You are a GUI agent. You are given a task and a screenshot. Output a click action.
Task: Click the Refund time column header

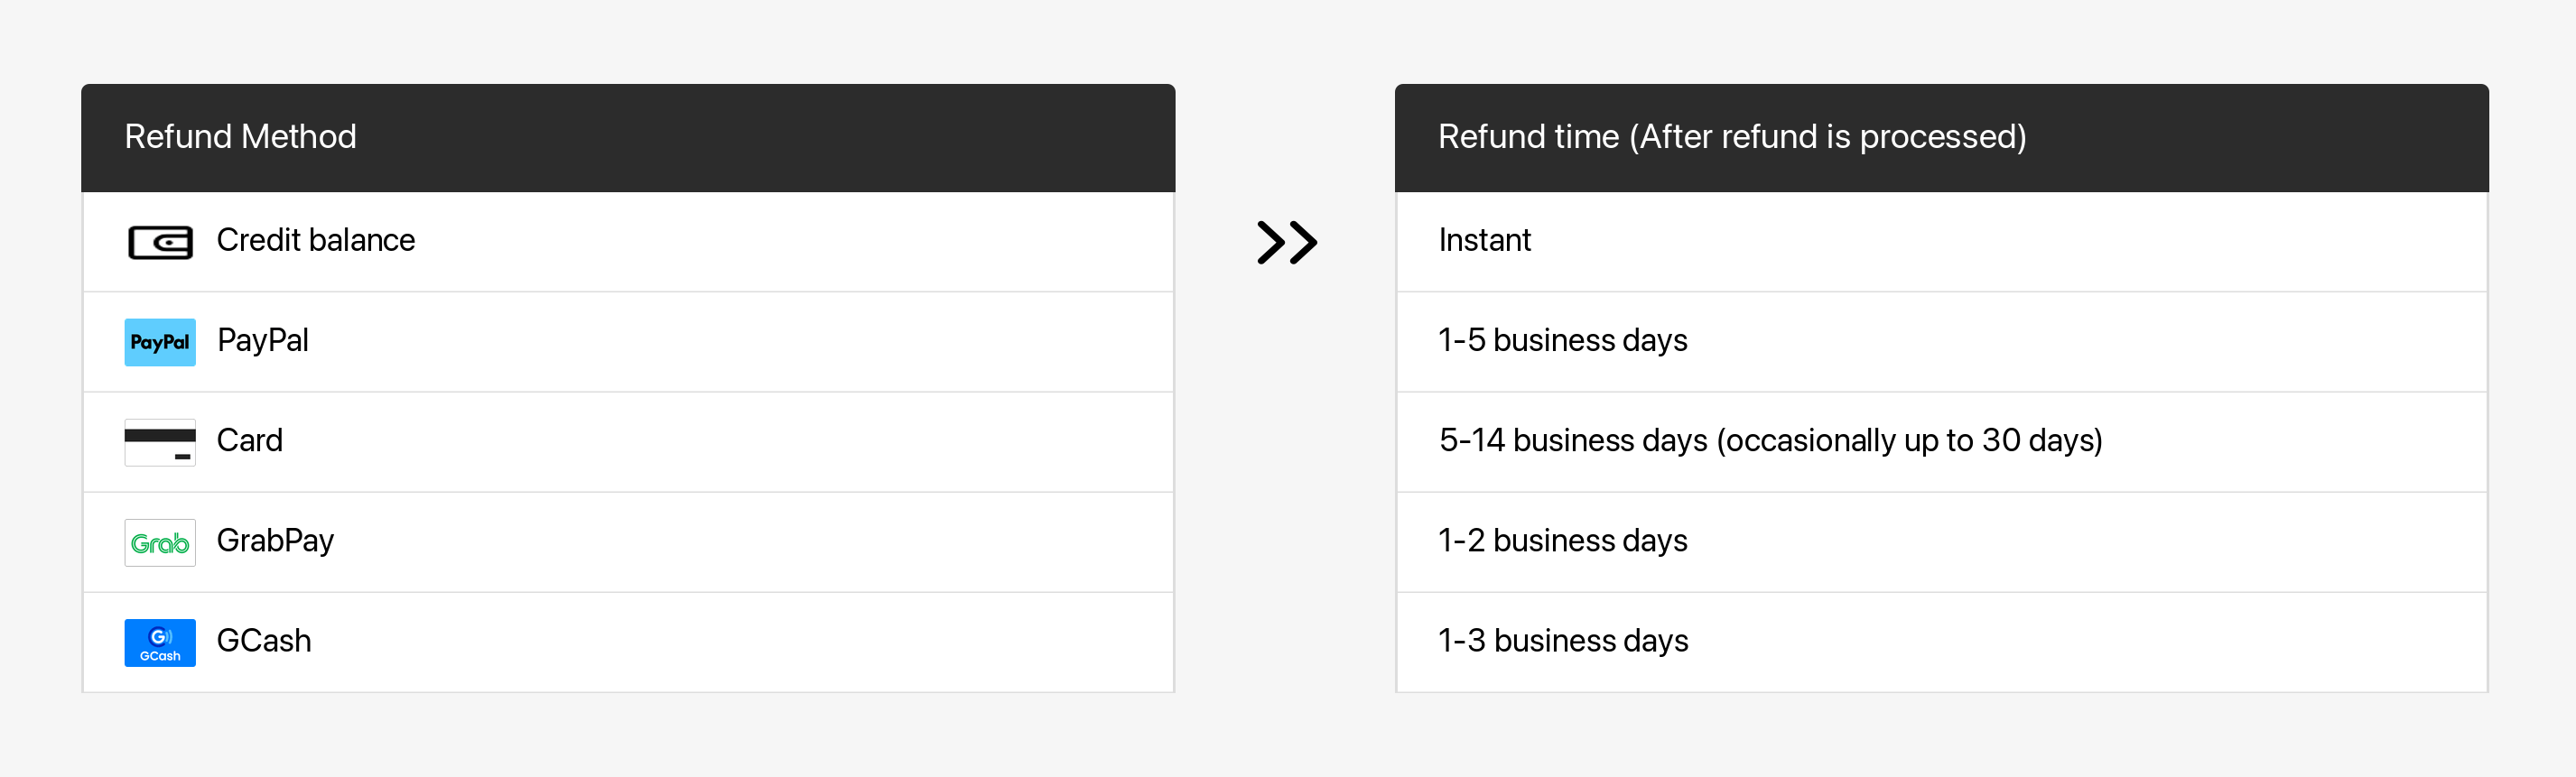[1731, 137]
